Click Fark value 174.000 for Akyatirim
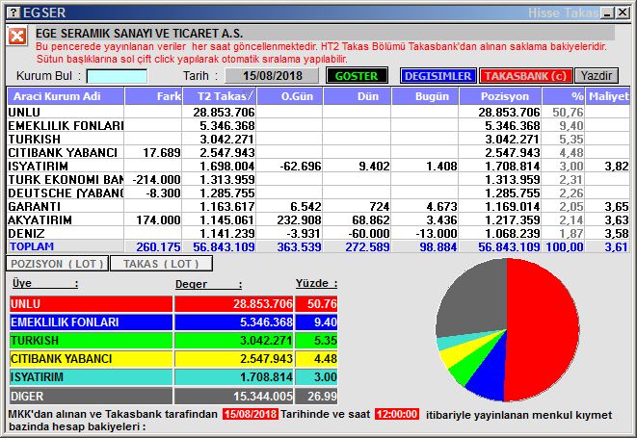Viewport: 637px width, 438px height. 158,220
